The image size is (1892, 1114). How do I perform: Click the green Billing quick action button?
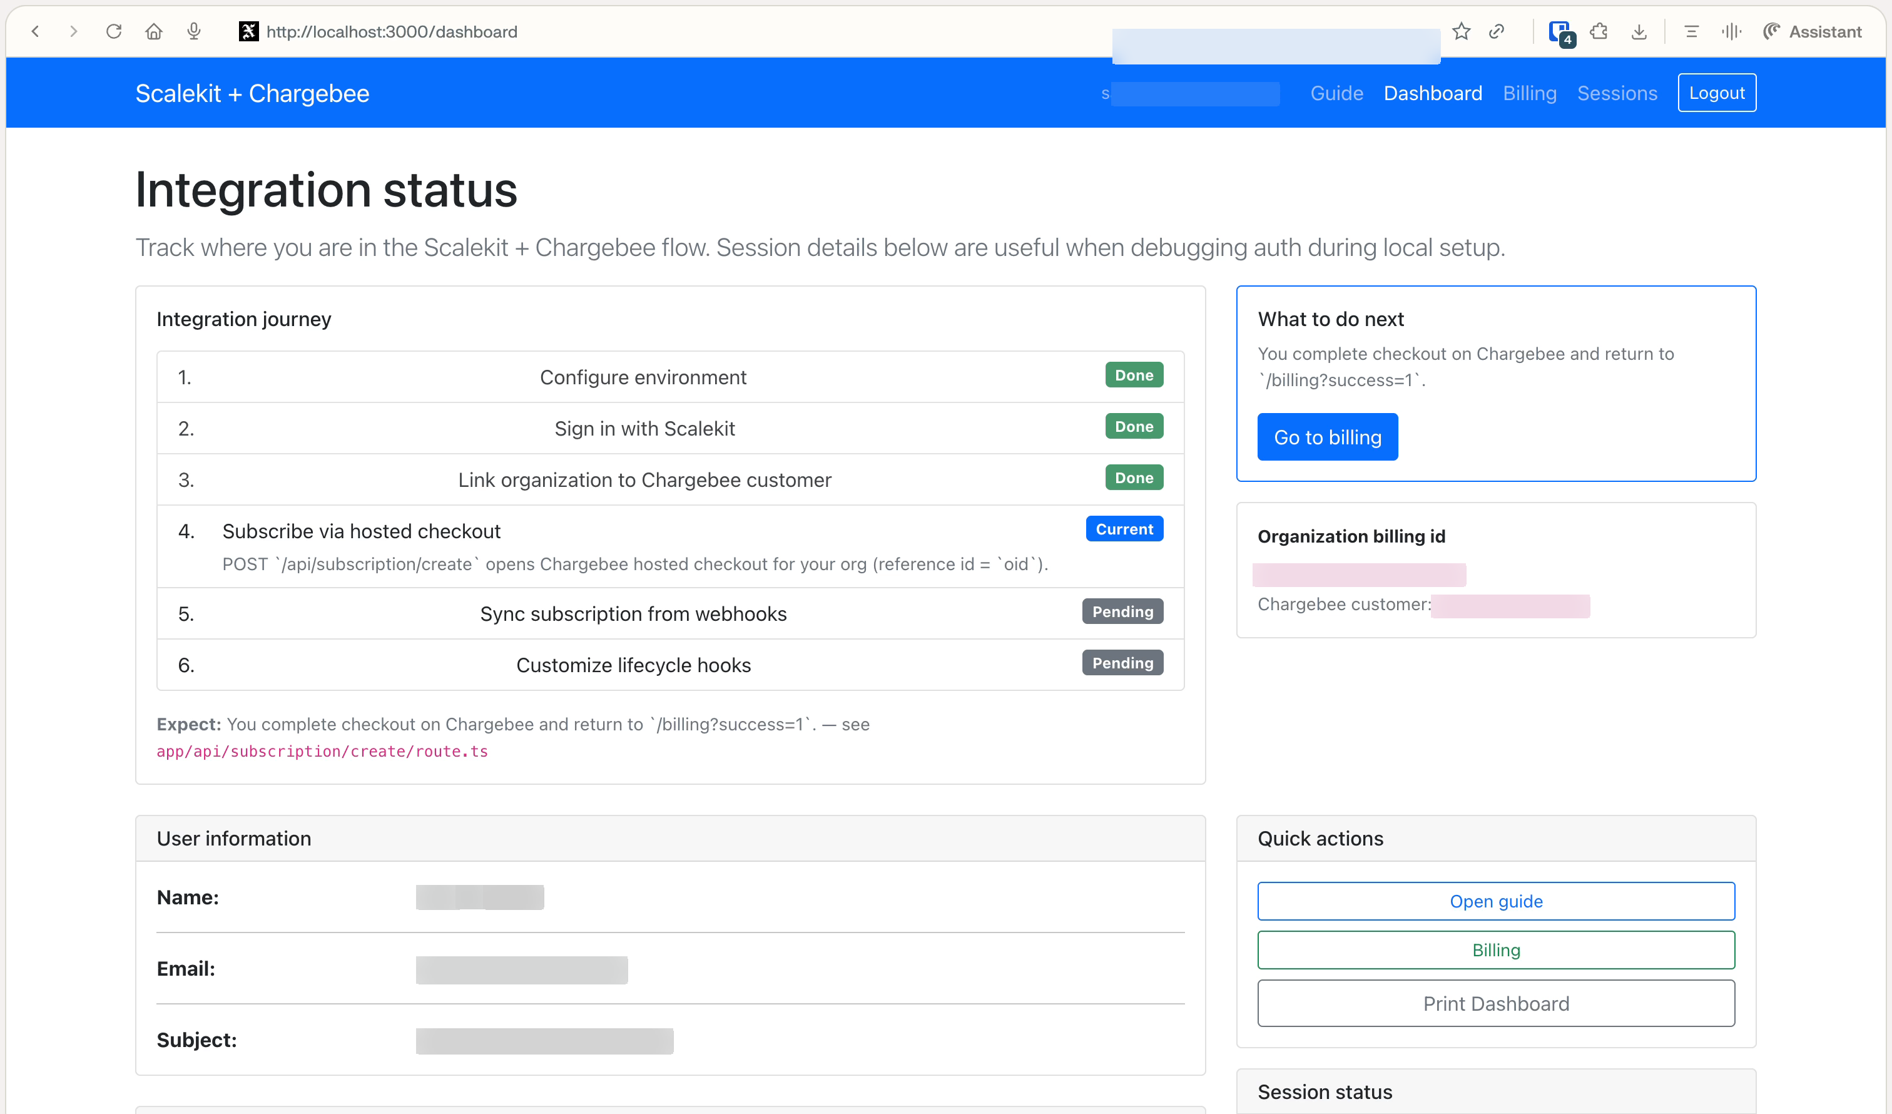1495,949
